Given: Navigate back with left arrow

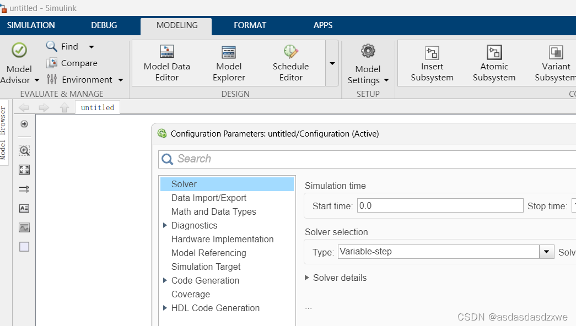Looking at the screenshot, I should pos(24,107).
